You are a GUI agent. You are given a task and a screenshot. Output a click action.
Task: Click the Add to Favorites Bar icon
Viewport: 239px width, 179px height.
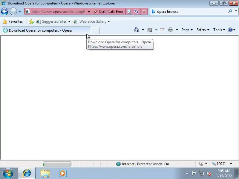[x=31, y=21]
